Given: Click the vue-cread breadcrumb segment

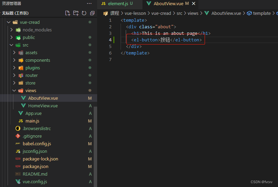Looking at the screenshot, I should point(161,13).
